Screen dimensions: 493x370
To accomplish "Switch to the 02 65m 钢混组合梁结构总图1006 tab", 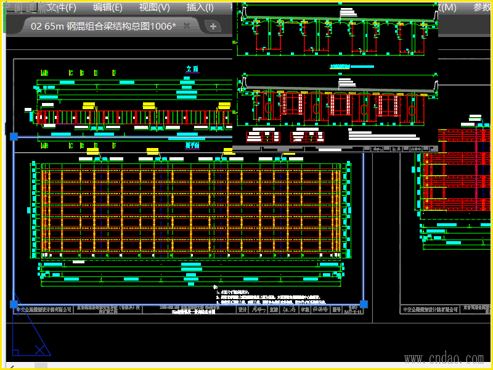I will click(103, 26).
